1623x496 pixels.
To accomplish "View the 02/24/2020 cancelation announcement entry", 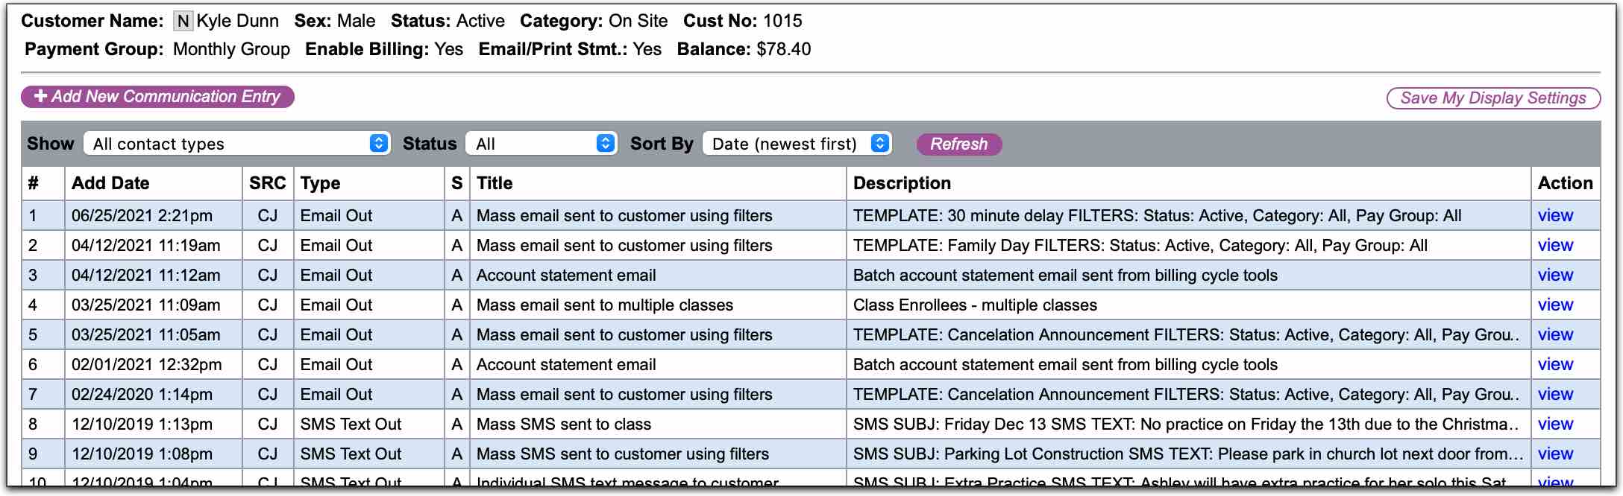I will click(x=1555, y=395).
